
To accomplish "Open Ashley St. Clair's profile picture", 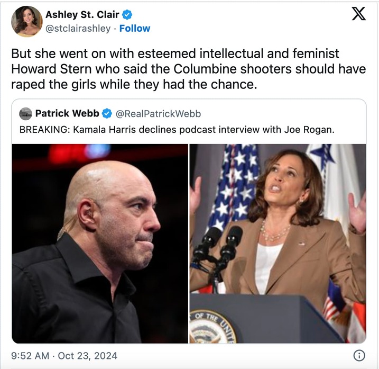I will point(26,21).
